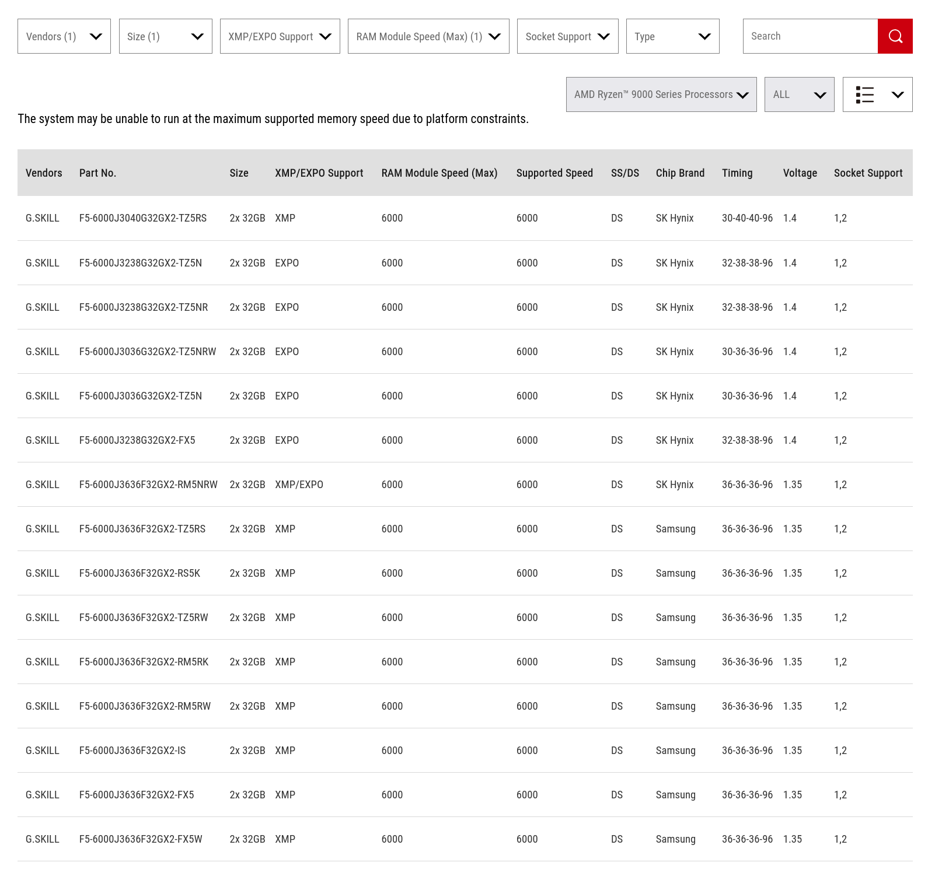Click G.SKILL vendor in the TZ5NR row
Viewport: 942px width, 887px height.
point(43,307)
